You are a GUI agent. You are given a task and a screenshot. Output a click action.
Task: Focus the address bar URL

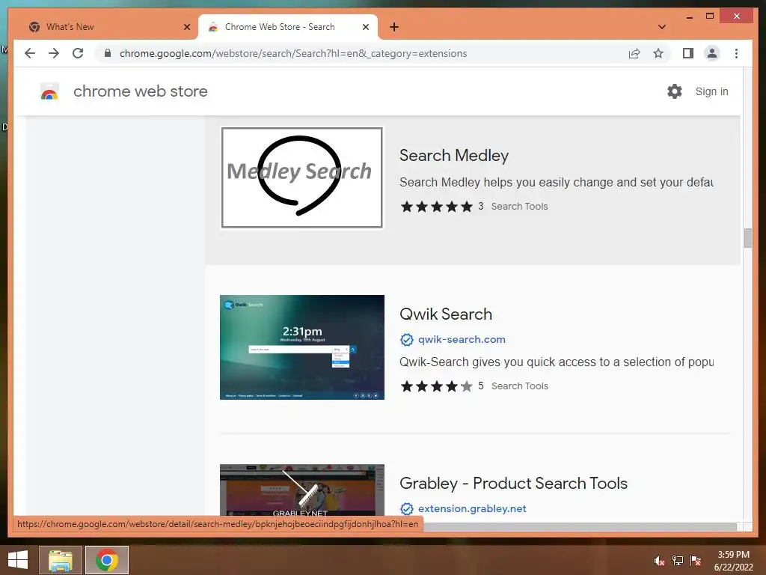293,53
